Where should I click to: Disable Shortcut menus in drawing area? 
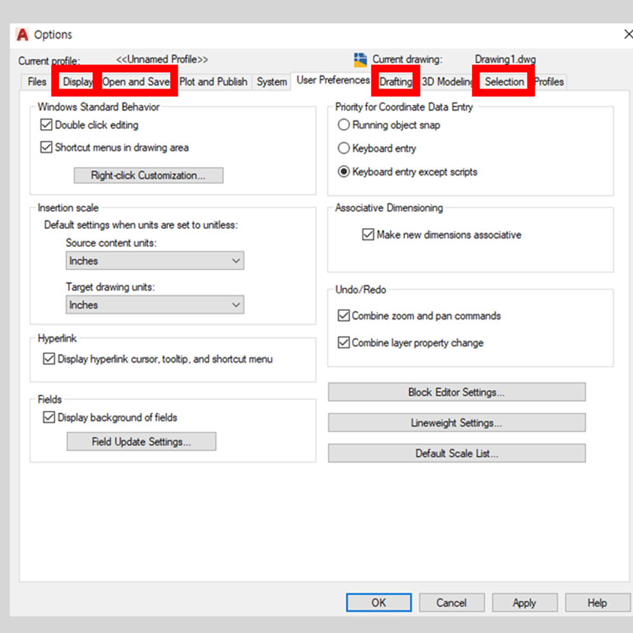(x=46, y=147)
